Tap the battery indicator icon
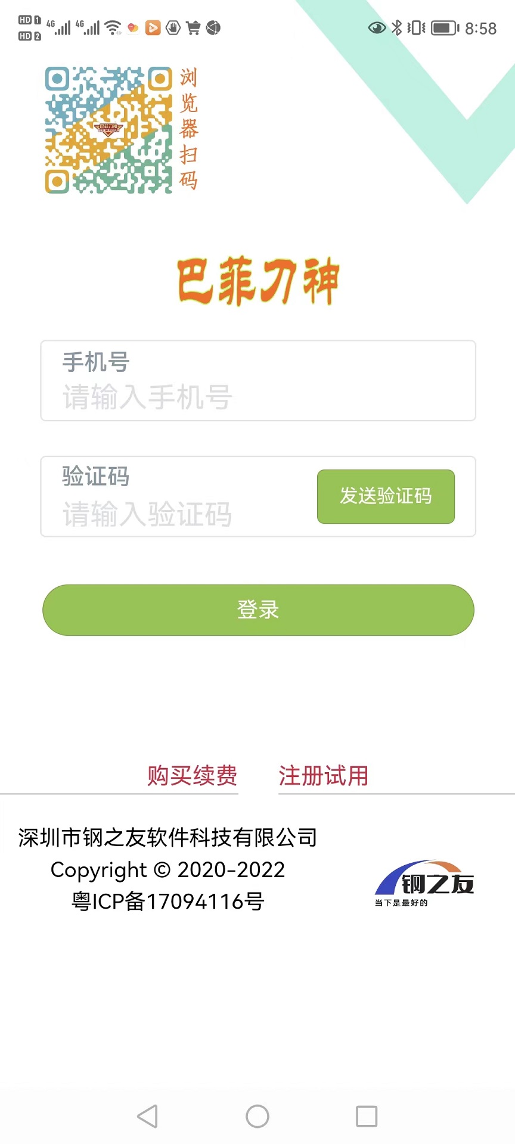The width and height of the screenshot is (515, 1144). coord(445,27)
